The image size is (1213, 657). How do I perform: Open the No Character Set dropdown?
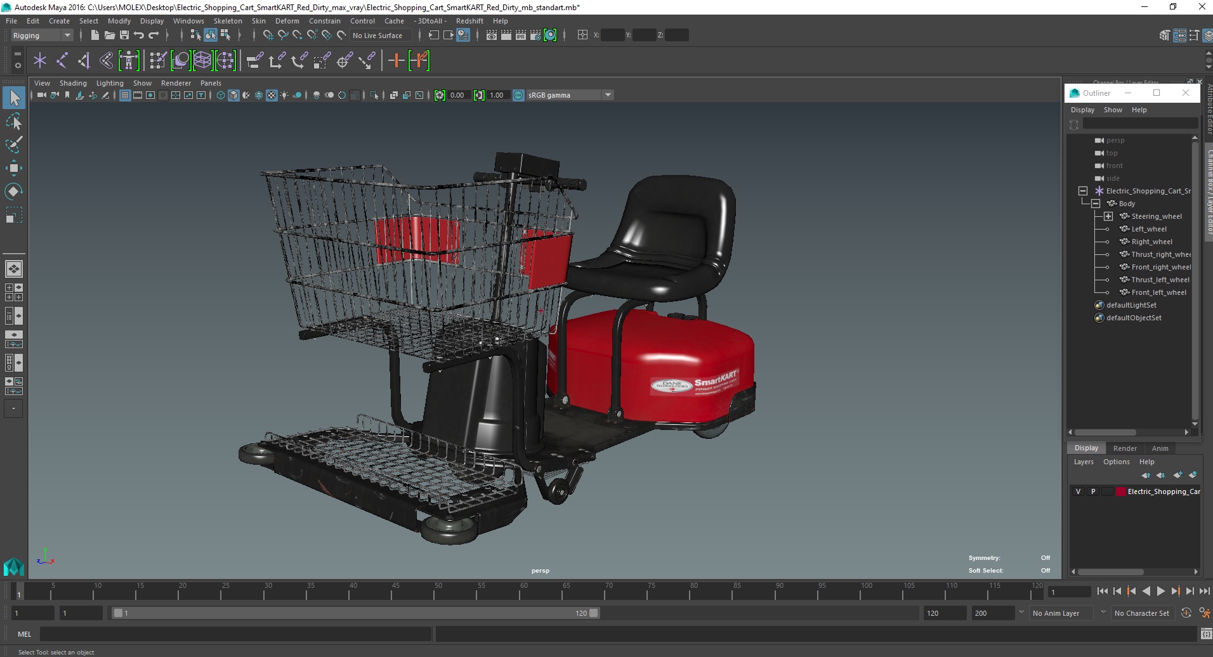[x=1142, y=613]
